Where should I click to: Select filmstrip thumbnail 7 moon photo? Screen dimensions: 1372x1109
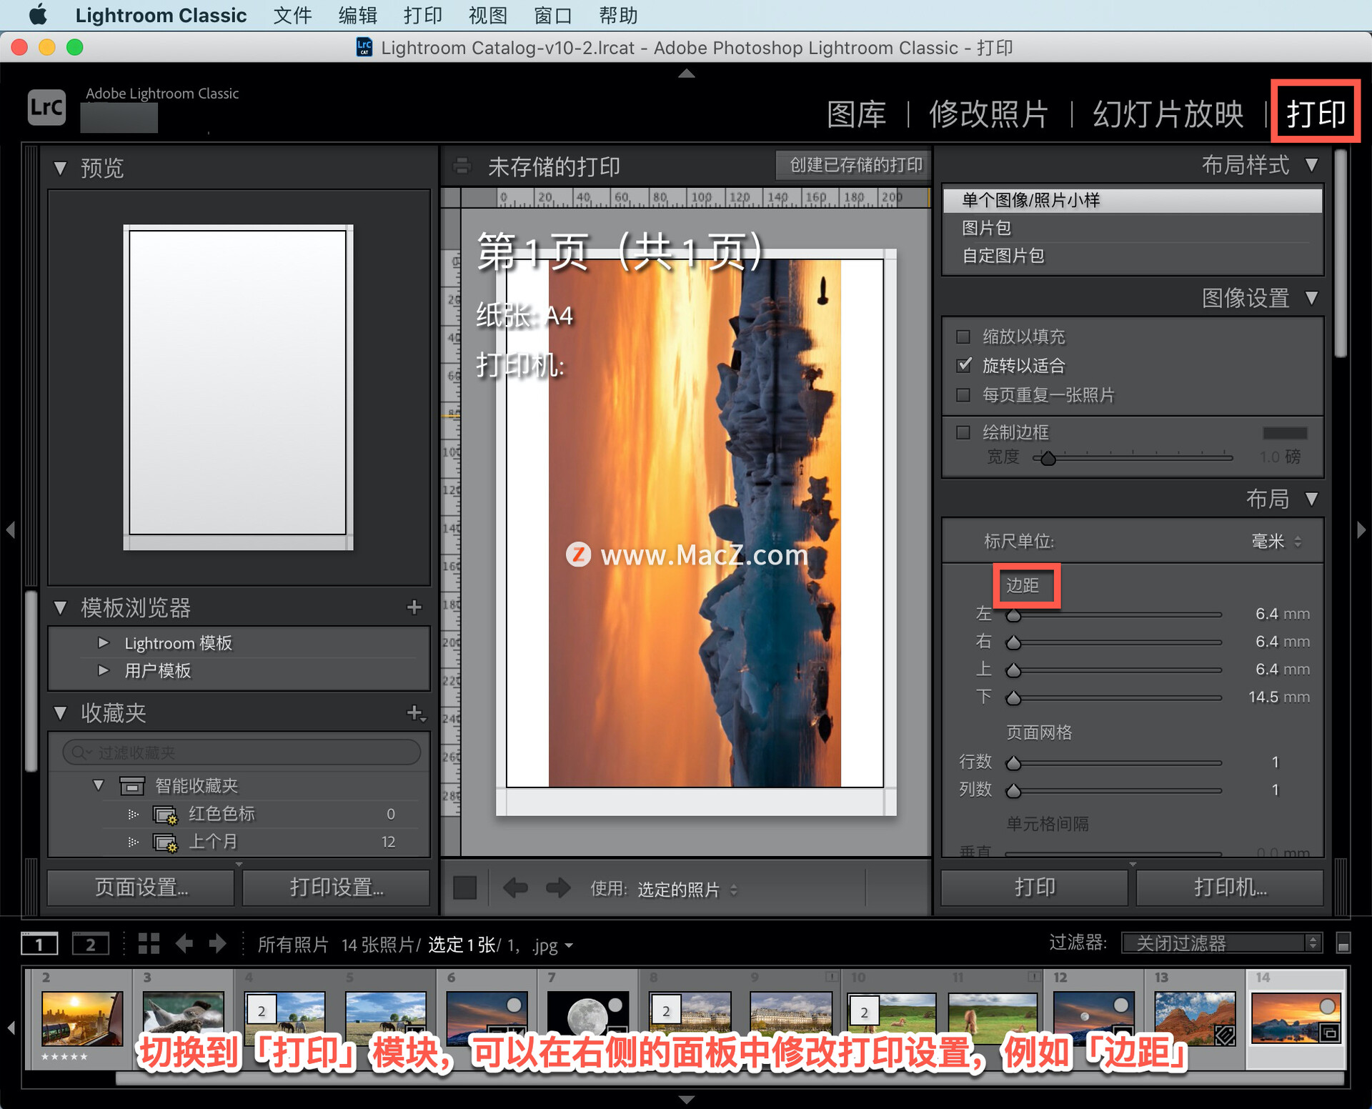(x=587, y=1017)
